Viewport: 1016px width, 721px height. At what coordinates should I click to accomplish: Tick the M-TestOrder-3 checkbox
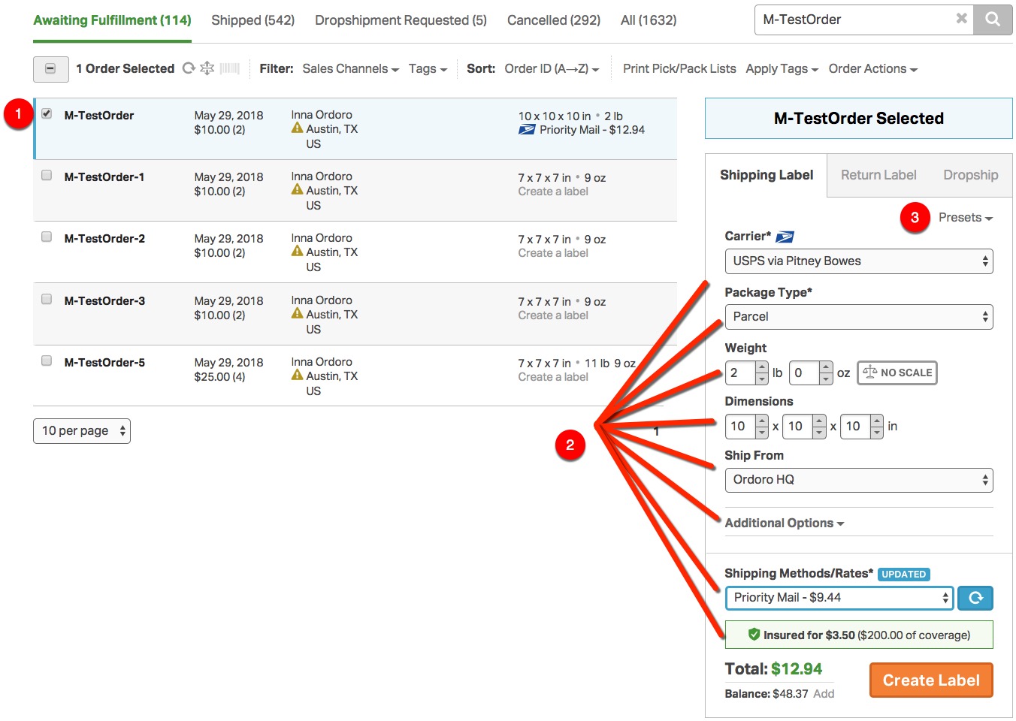coord(47,299)
